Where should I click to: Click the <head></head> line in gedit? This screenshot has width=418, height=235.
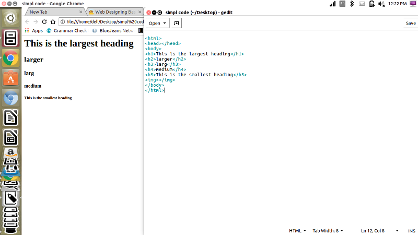tap(163, 43)
